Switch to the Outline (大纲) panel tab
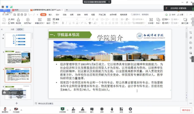The image size is (194, 114). (12, 29)
